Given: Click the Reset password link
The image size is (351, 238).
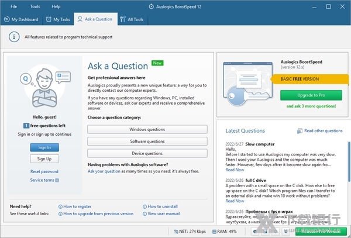Looking at the screenshot, I should [44, 171].
